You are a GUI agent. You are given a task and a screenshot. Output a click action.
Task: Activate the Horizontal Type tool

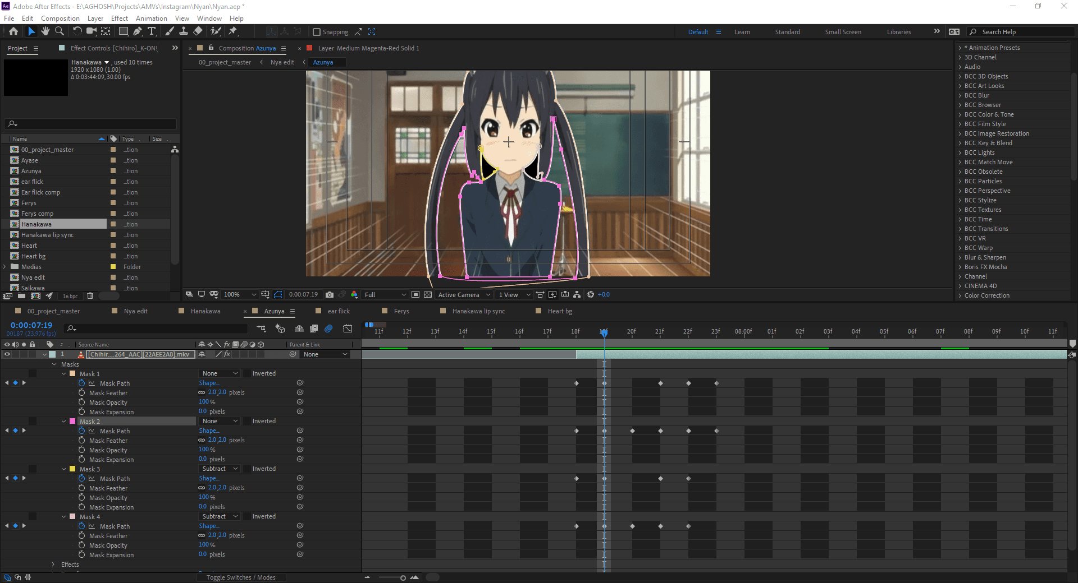pyautogui.click(x=152, y=31)
